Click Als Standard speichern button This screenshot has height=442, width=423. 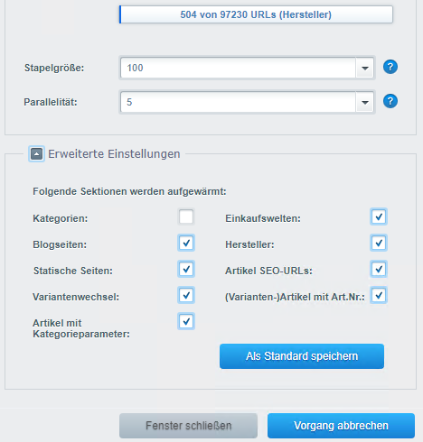(x=302, y=356)
